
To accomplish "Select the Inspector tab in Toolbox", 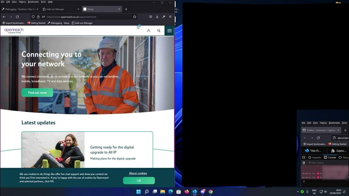I will [314, 157].
